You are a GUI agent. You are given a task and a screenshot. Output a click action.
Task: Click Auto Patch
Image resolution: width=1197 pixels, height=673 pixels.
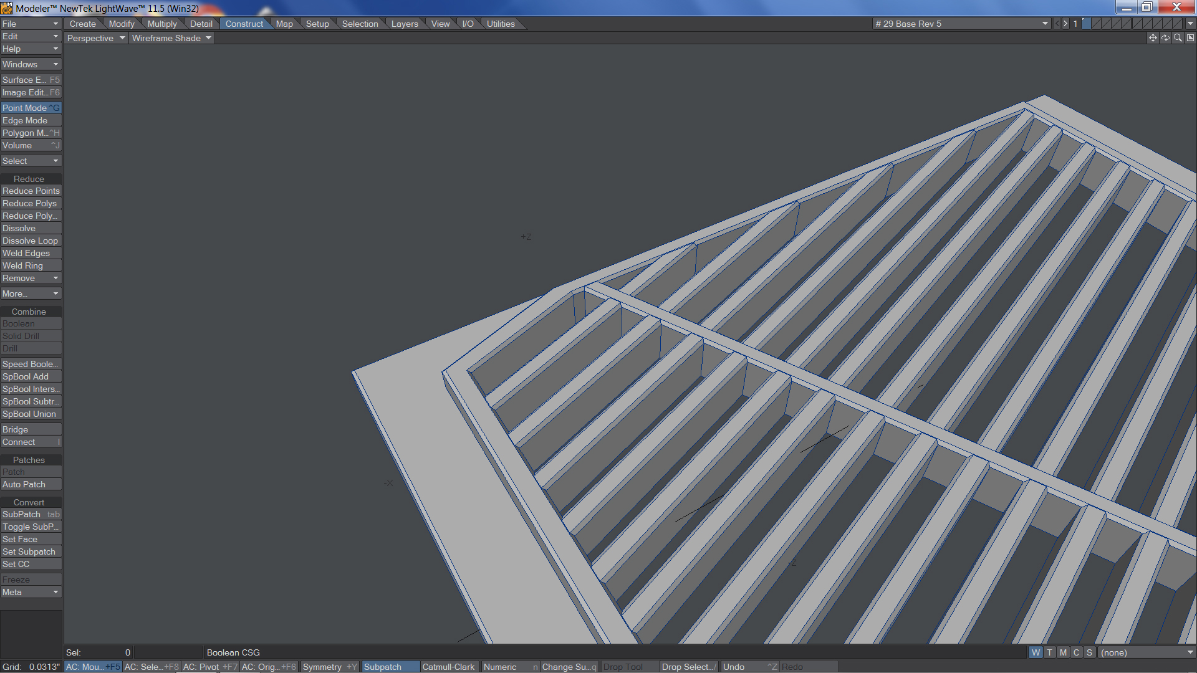click(x=31, y=484)
